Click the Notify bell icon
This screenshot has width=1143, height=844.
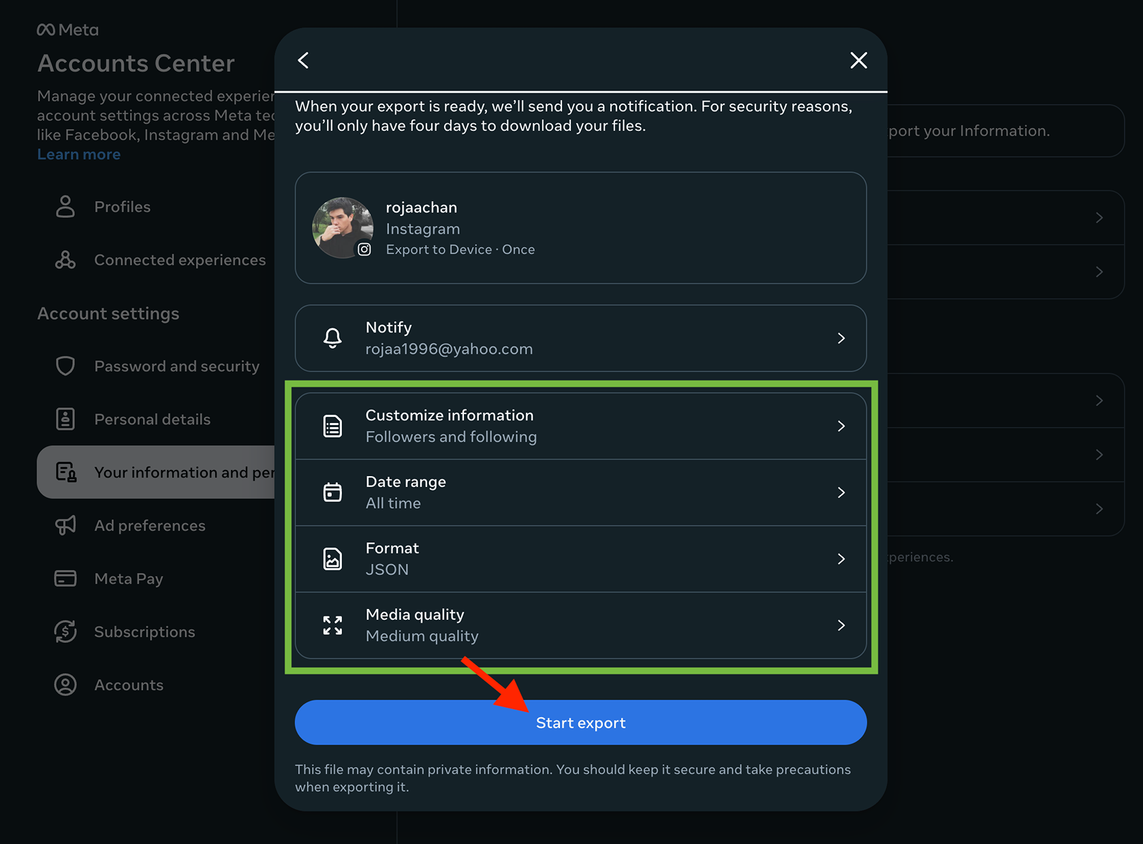[x=332, y=338]
